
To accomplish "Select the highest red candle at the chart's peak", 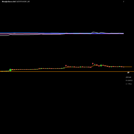I will [x=93, y=64].
